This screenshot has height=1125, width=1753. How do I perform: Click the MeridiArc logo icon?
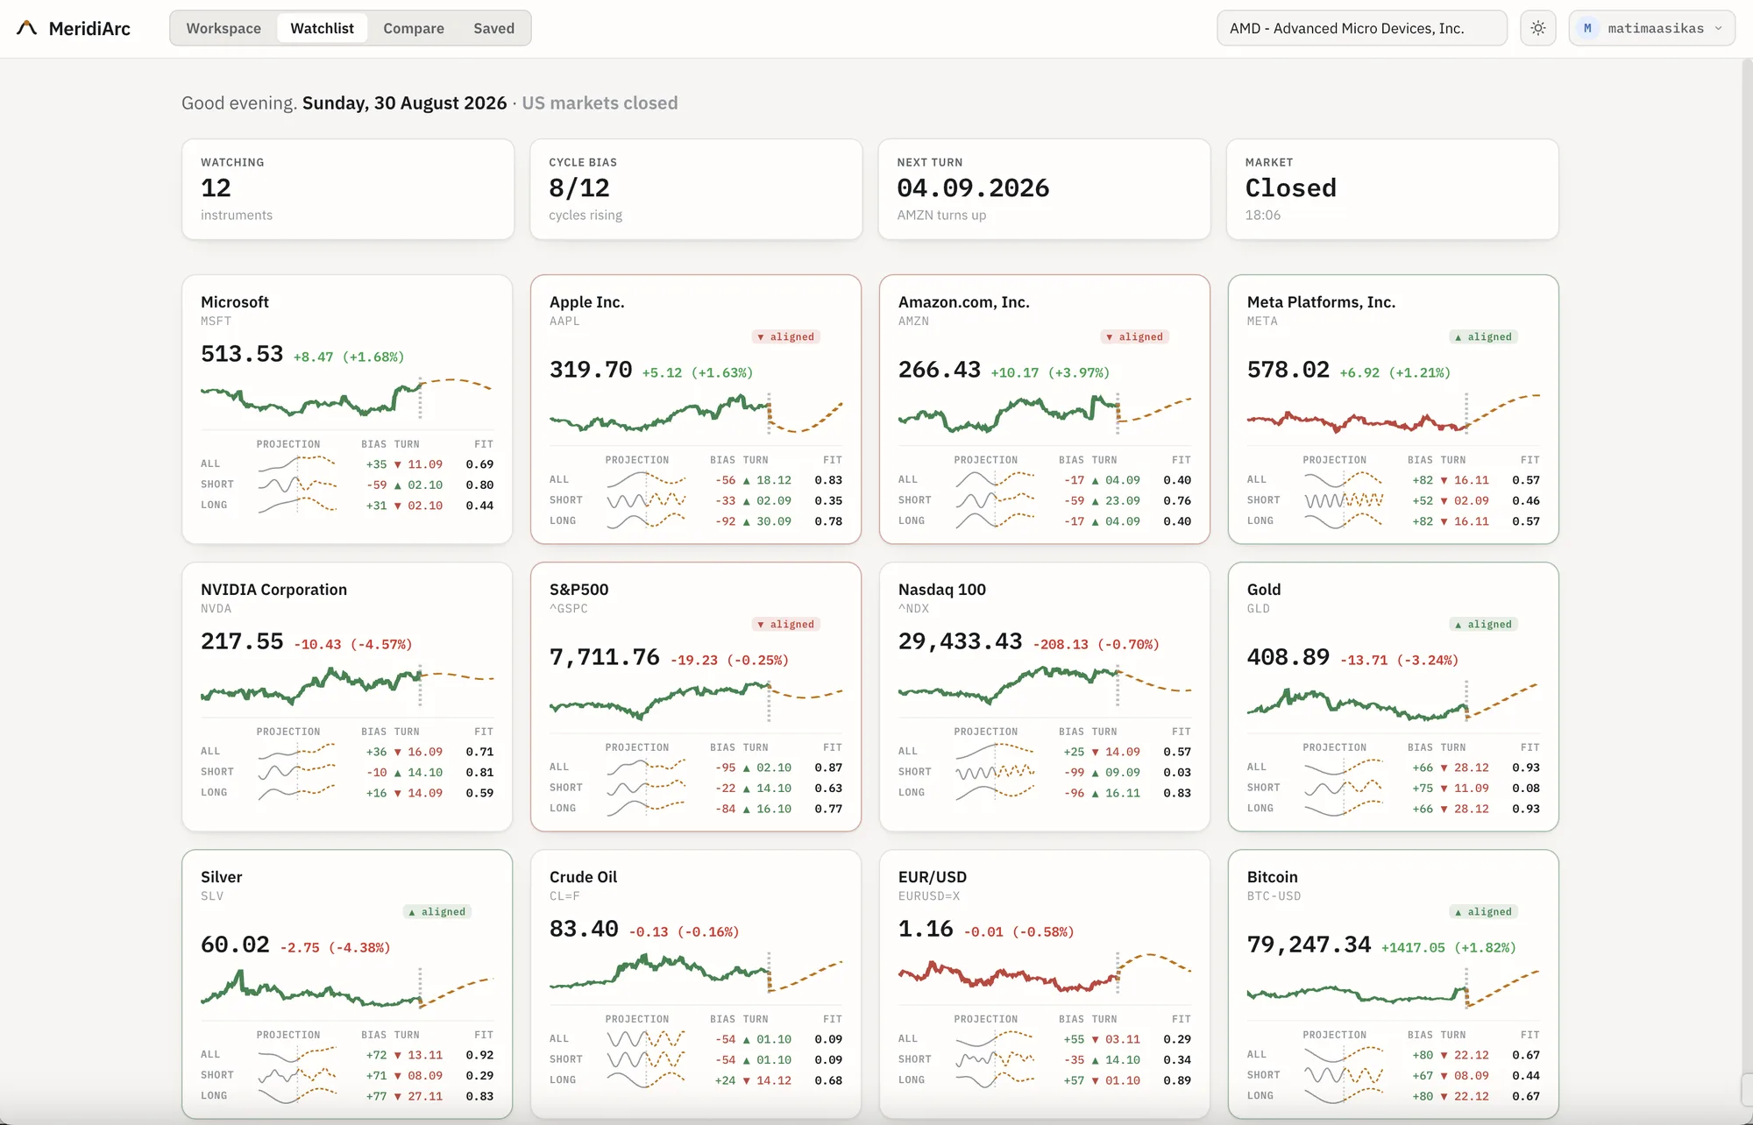27,28
